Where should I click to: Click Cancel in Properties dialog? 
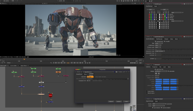tap(119, 101)
